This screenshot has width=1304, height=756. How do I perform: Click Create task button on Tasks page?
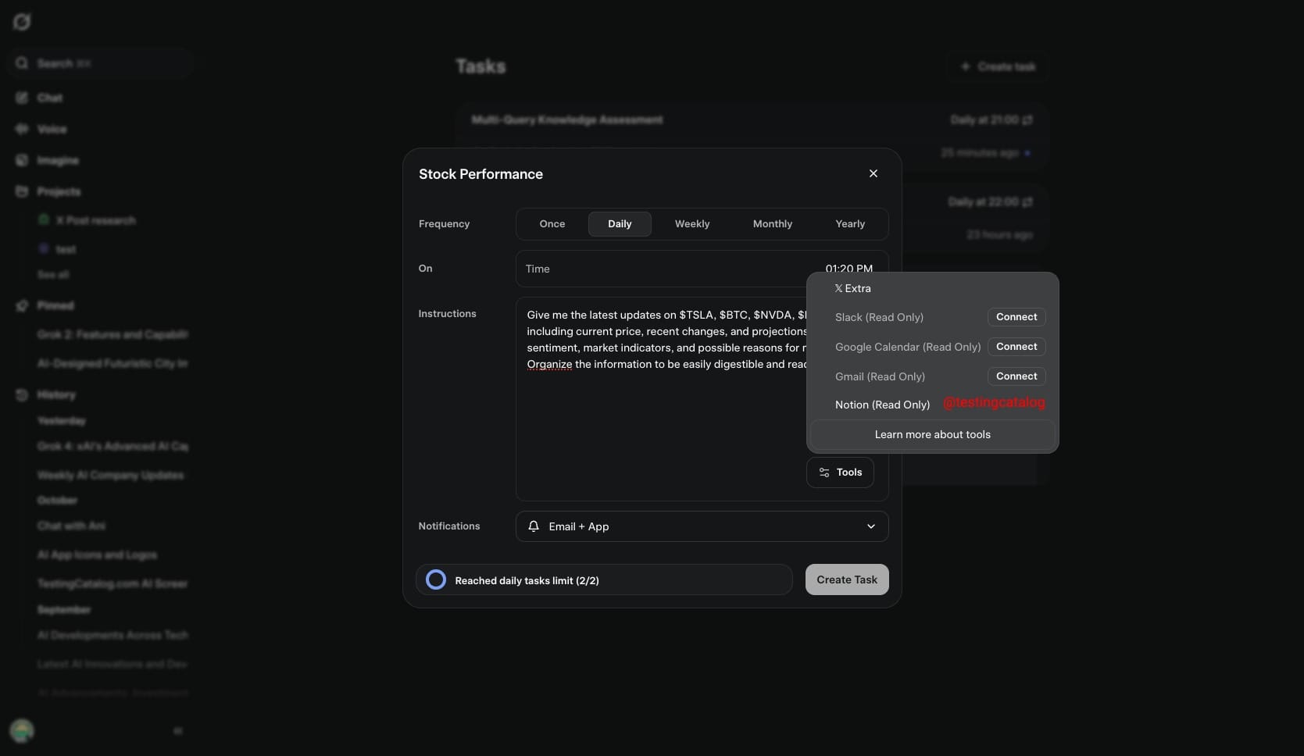[x=997, y=67]
